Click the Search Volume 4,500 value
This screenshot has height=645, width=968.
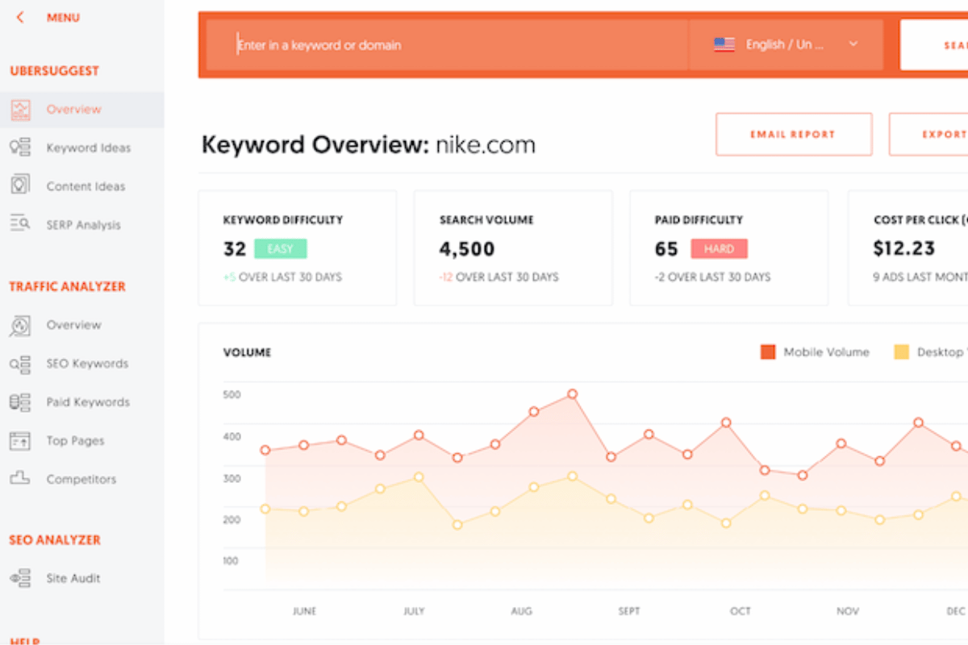[467, 249]
